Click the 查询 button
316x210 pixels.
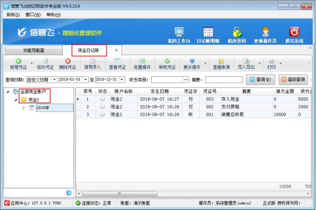pos(260,80)
